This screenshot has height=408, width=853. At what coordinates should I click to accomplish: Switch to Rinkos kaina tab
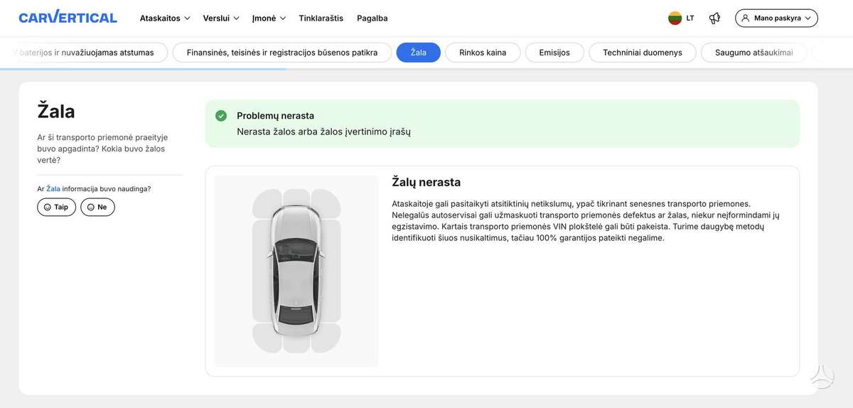(x=483, y=53)
